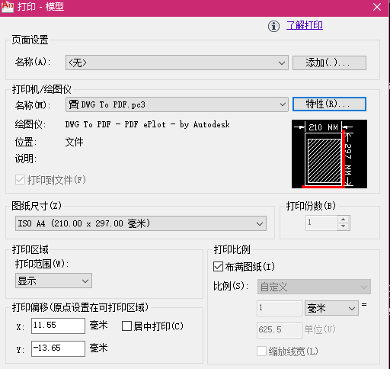Enable the 居中打印(C) checkbox
Viewport: 390px width, 369px height.
tap(126, 326)
